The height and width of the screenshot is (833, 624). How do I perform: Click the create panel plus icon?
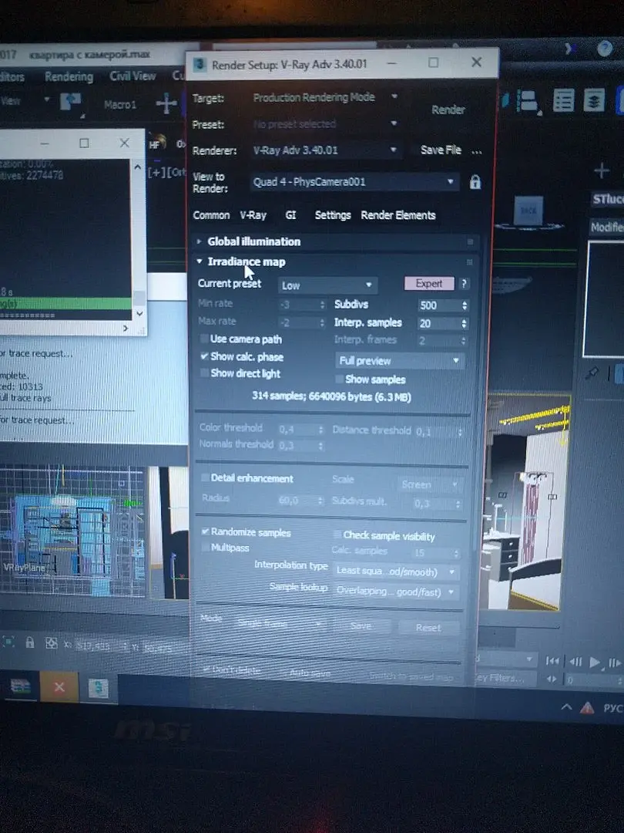601,170
